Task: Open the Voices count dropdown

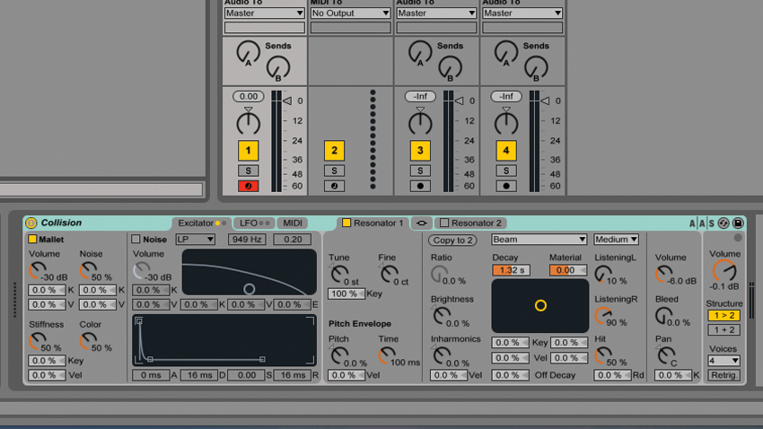Action: [x=724, y=361]
